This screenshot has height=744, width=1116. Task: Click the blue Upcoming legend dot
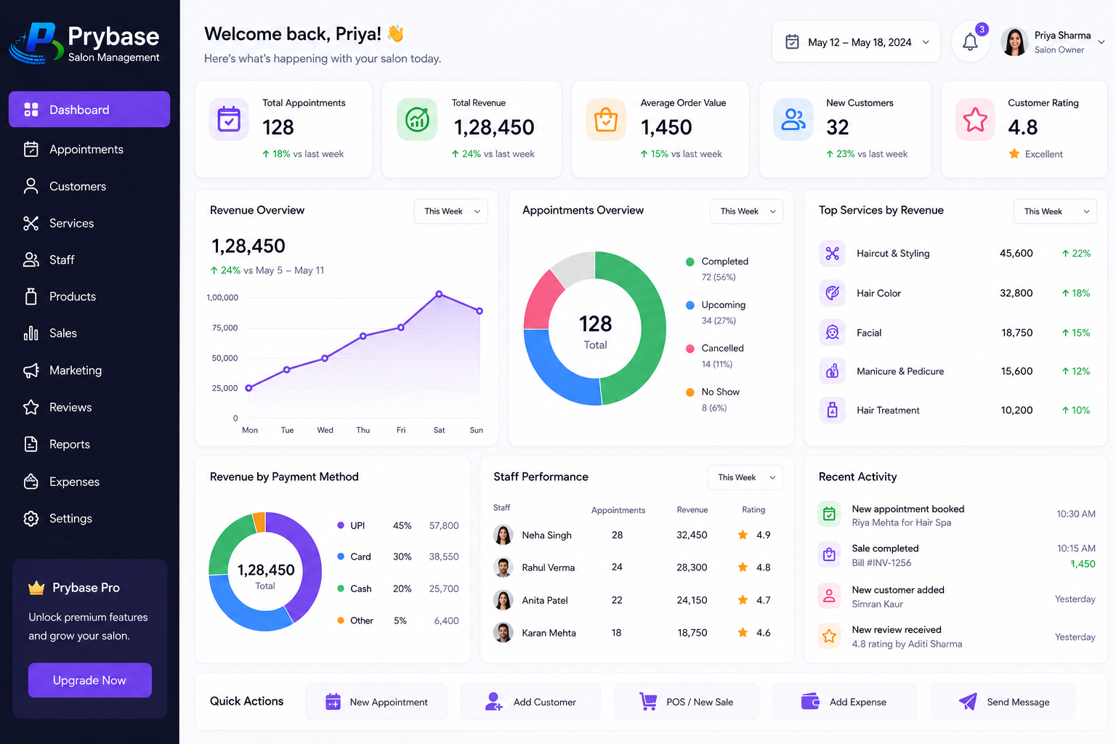point(690,305)
